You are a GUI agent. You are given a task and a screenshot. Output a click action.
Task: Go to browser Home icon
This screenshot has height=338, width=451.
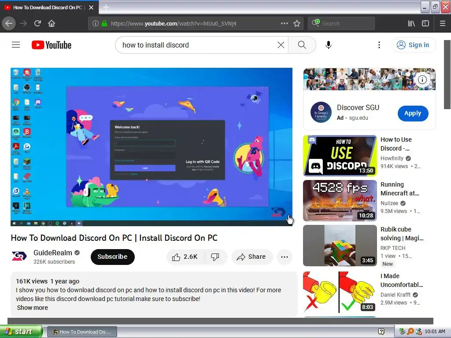point(52,23)
